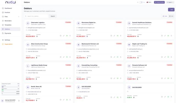Click the C avatar of Clearwater Logistics
Image resolution: width=176 pixels, height=103 pixels.
tap(28, 23)
